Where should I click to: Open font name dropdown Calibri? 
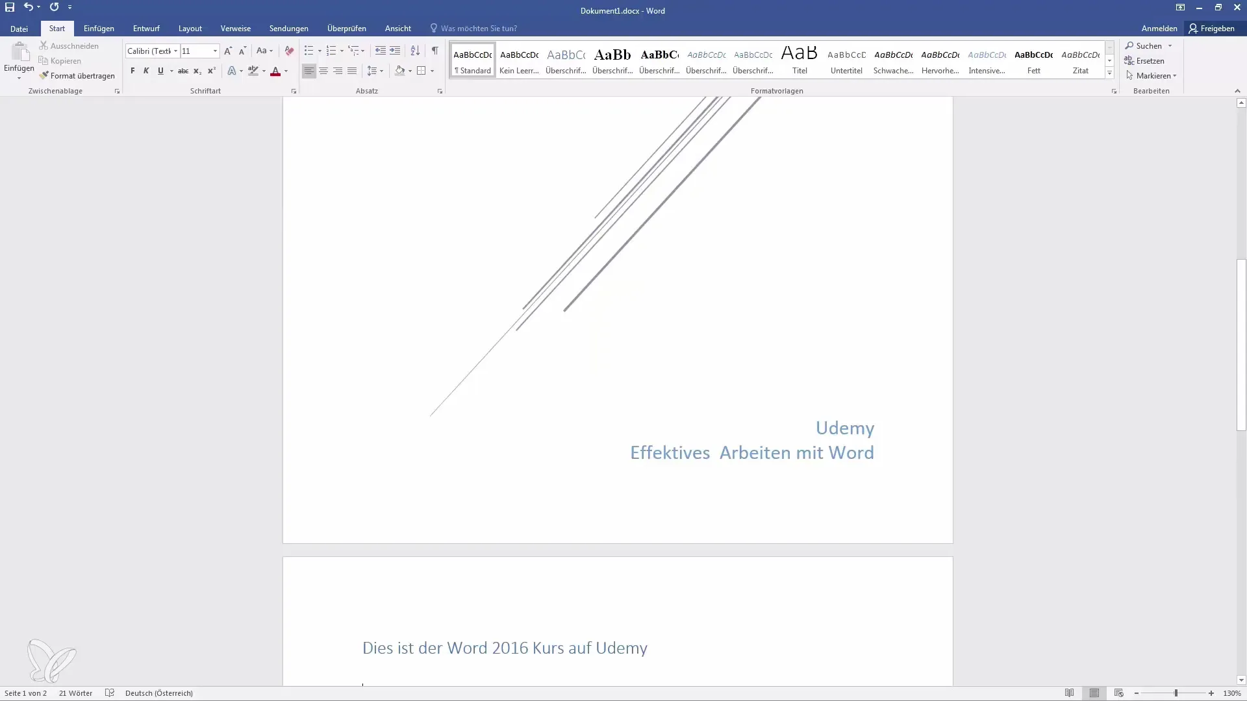175,51
